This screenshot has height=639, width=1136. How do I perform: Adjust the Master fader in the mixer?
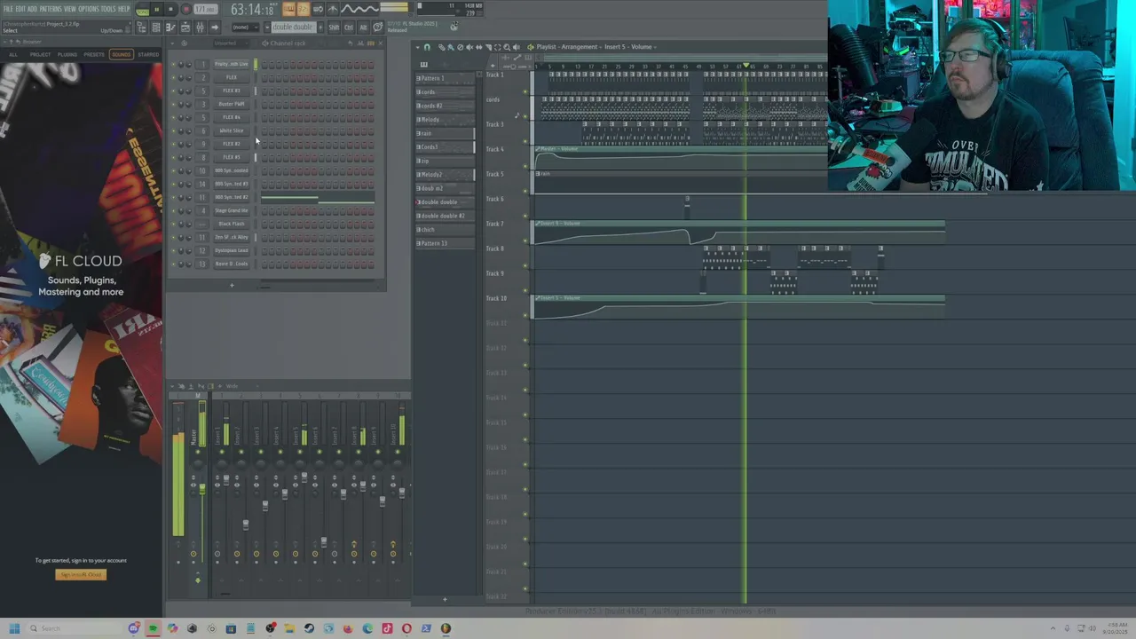tap(202, 489)
